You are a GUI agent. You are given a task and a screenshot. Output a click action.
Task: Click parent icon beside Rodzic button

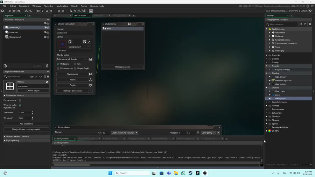pyautogui.click(x=91, y=80)
